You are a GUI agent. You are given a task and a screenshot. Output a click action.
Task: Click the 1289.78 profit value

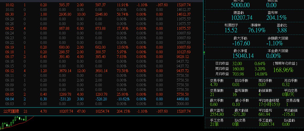65,94
